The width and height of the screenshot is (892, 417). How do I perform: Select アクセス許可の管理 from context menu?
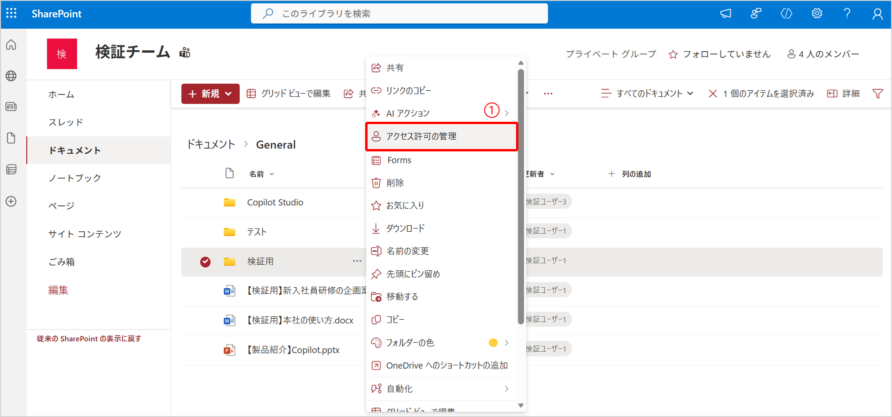click(441, 136)
